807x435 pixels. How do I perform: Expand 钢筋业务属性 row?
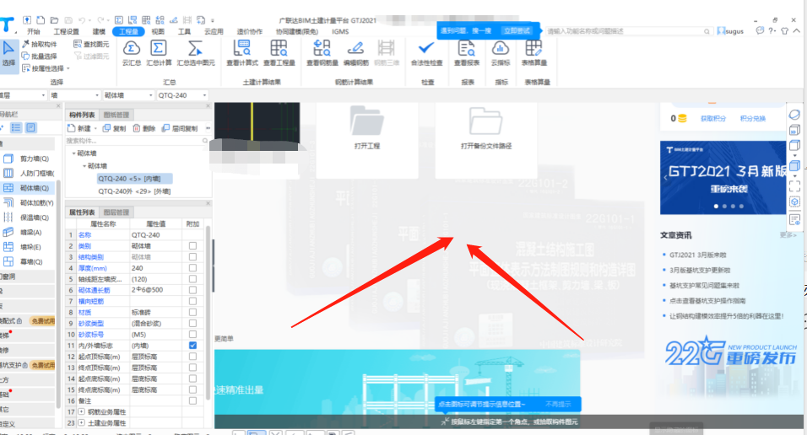[x=81, y=412]
